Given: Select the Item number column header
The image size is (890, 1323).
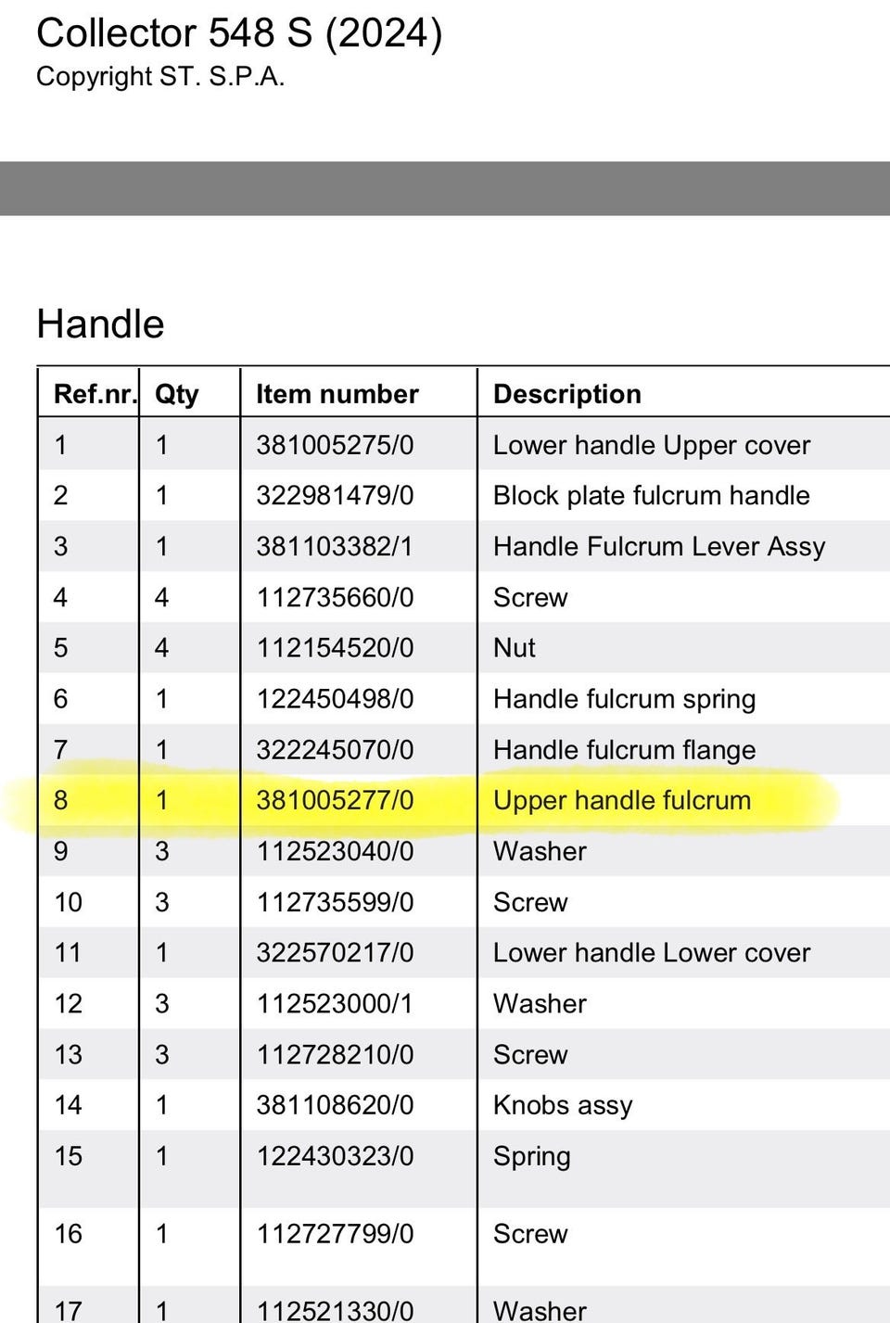Looking at the screenshot, I should coord(337,394).
